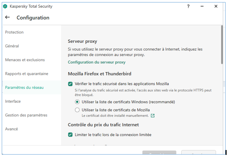Go to Gestion des paramètres

click(x=26, y=115)
